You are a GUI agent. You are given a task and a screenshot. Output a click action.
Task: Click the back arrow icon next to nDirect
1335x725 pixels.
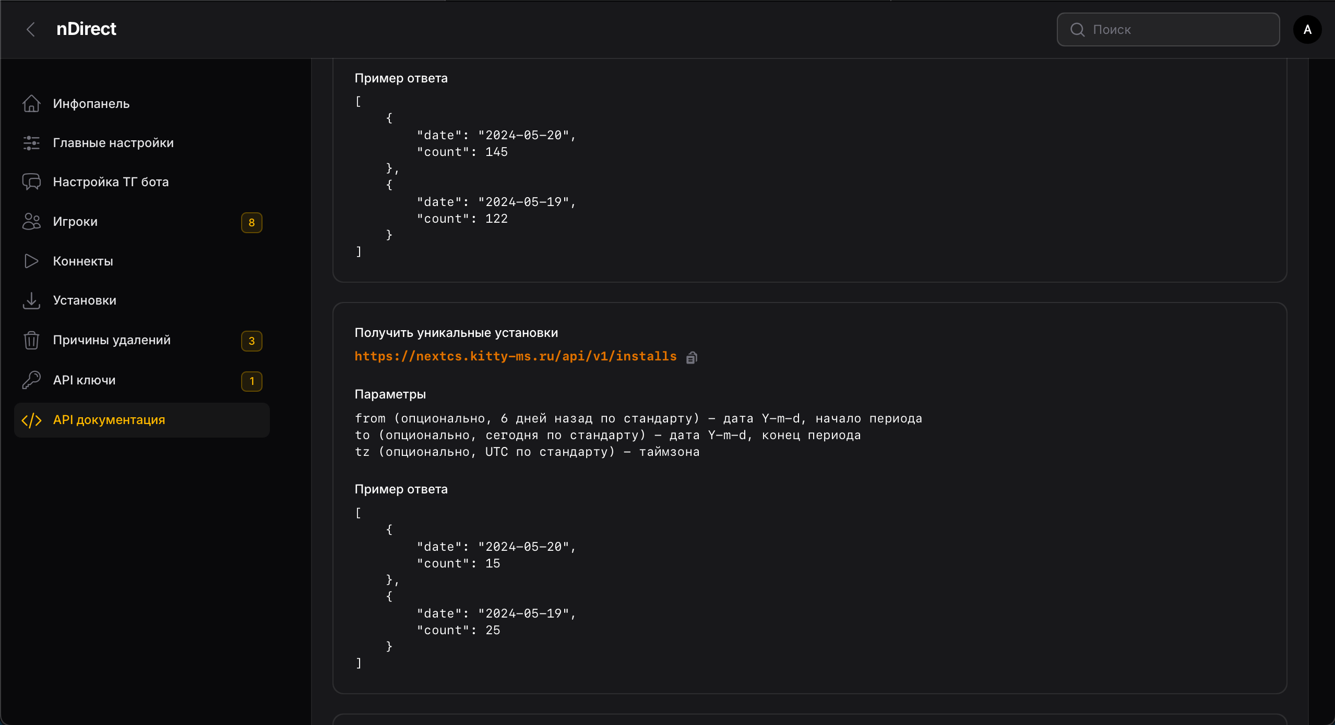[x=31, y=29]
